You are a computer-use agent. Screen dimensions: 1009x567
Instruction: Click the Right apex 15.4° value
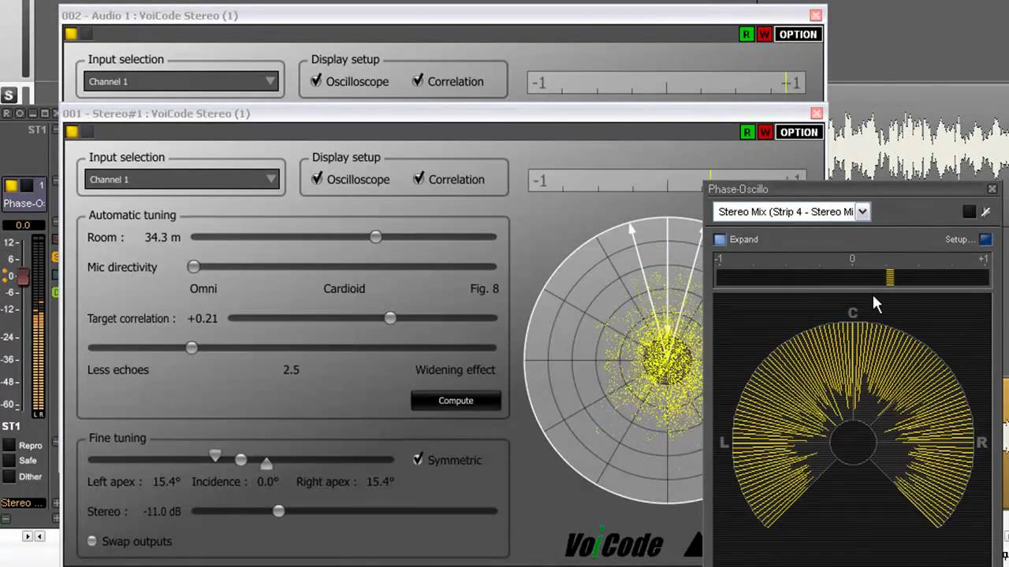[x=380, y=481]
